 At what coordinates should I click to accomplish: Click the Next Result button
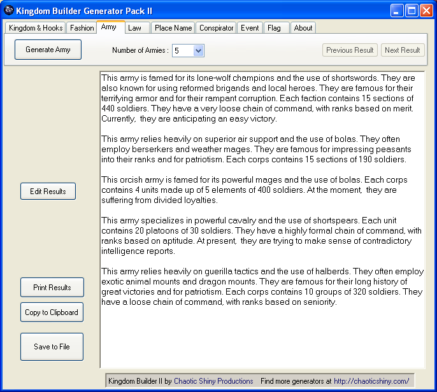(x=403, y=50)
